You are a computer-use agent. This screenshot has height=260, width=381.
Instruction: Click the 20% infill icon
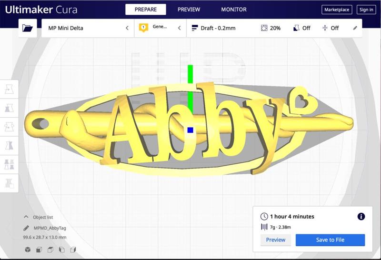pyautogui.click(x=264, y=28)
